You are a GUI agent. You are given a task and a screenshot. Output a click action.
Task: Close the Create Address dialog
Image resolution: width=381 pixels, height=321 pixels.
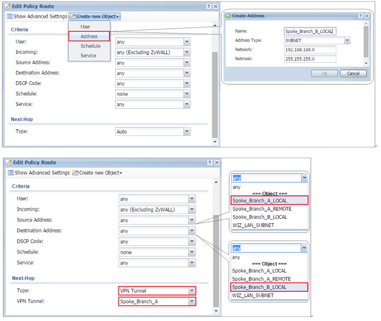click(x=367, y=16)
